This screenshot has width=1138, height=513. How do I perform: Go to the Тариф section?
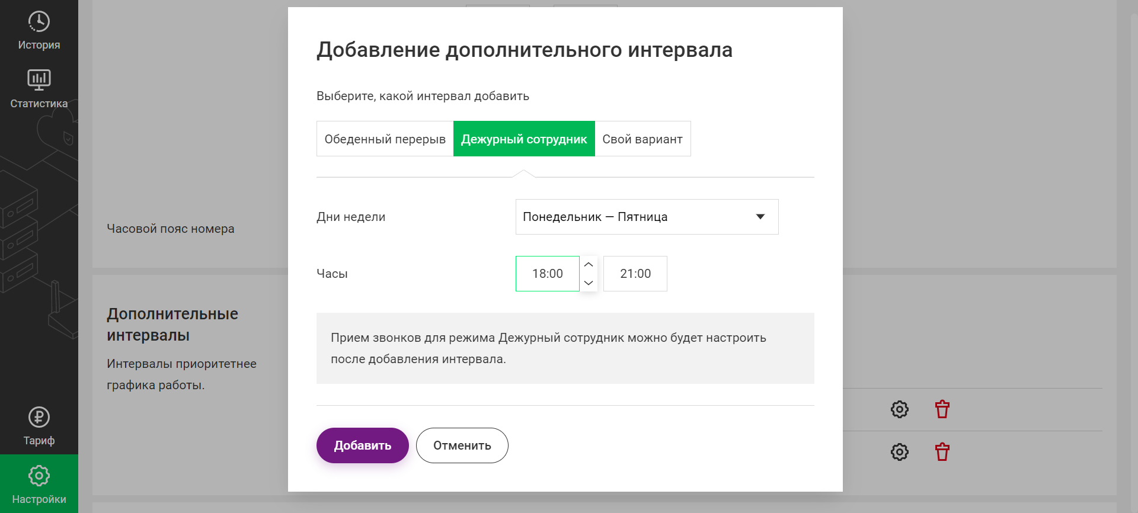(x=39, y=426)
